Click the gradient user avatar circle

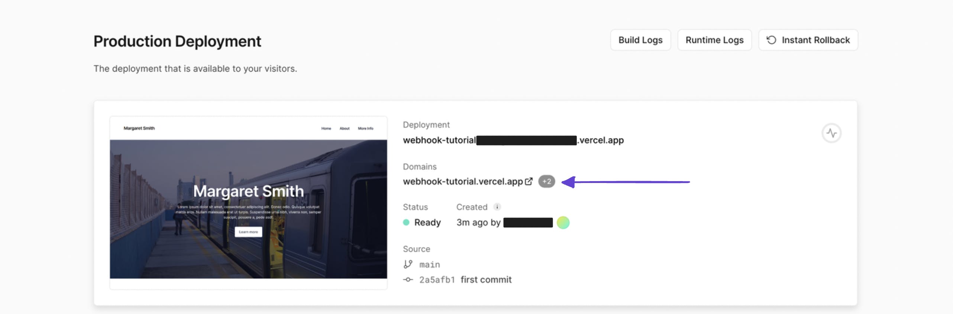(563, 222)
